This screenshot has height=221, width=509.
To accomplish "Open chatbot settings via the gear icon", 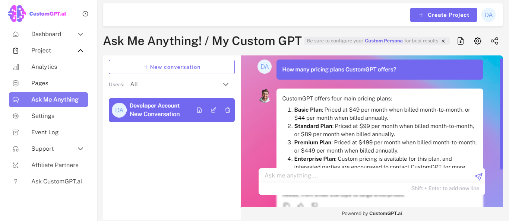I will [x=477, y=41].
